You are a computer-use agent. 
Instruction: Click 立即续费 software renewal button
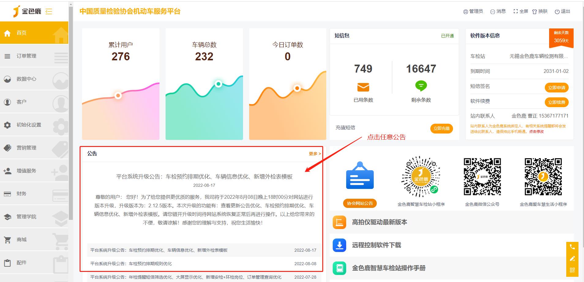[556, 102]
